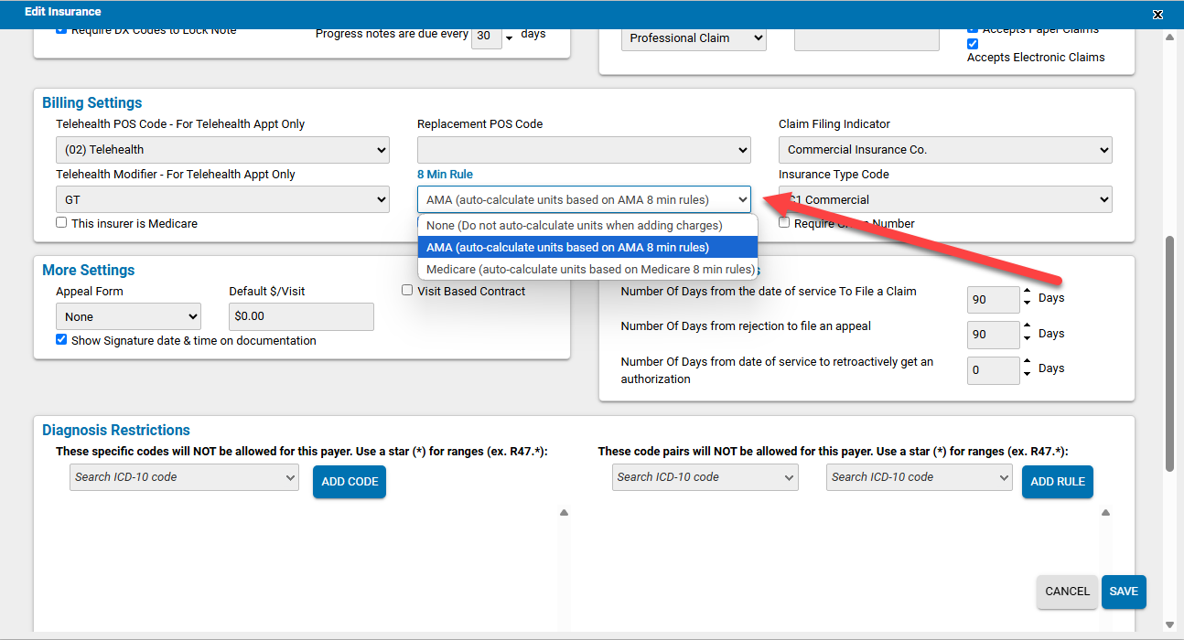Screen dimensions: 1184x640
Task: Click the ADD RULE button
Action: point(1057,482)
